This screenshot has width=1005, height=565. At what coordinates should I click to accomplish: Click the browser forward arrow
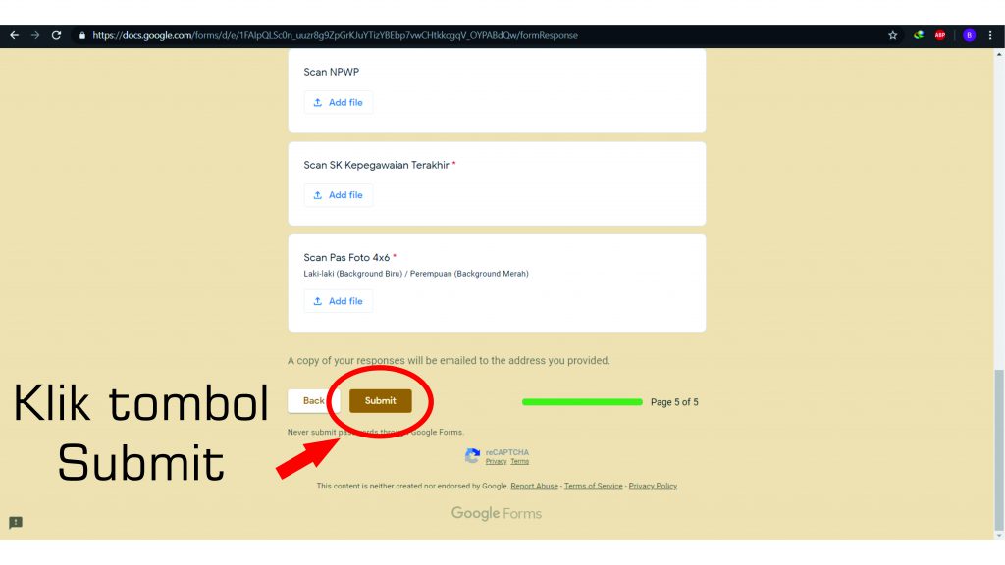point(35,35)
